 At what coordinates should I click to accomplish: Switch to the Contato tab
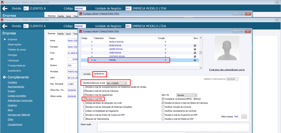87,74
